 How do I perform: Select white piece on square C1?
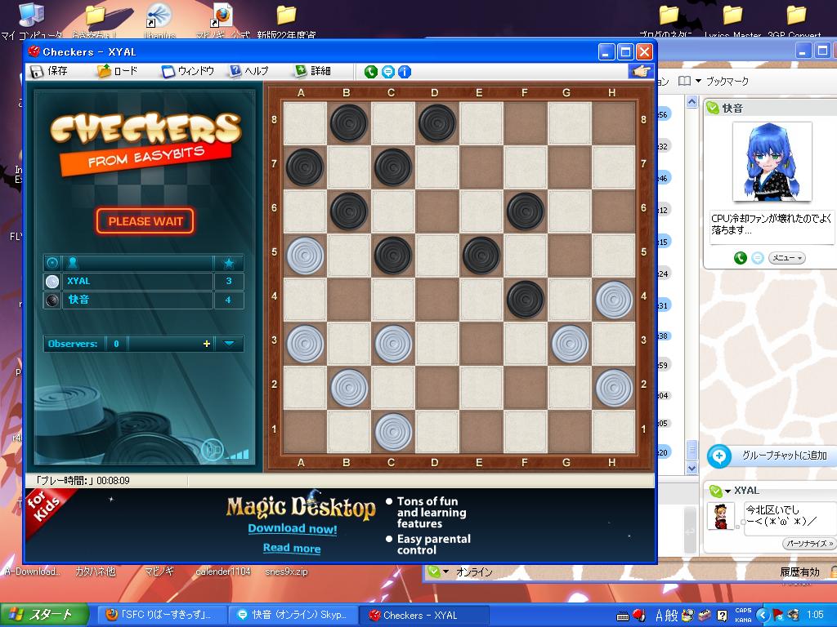393,431
